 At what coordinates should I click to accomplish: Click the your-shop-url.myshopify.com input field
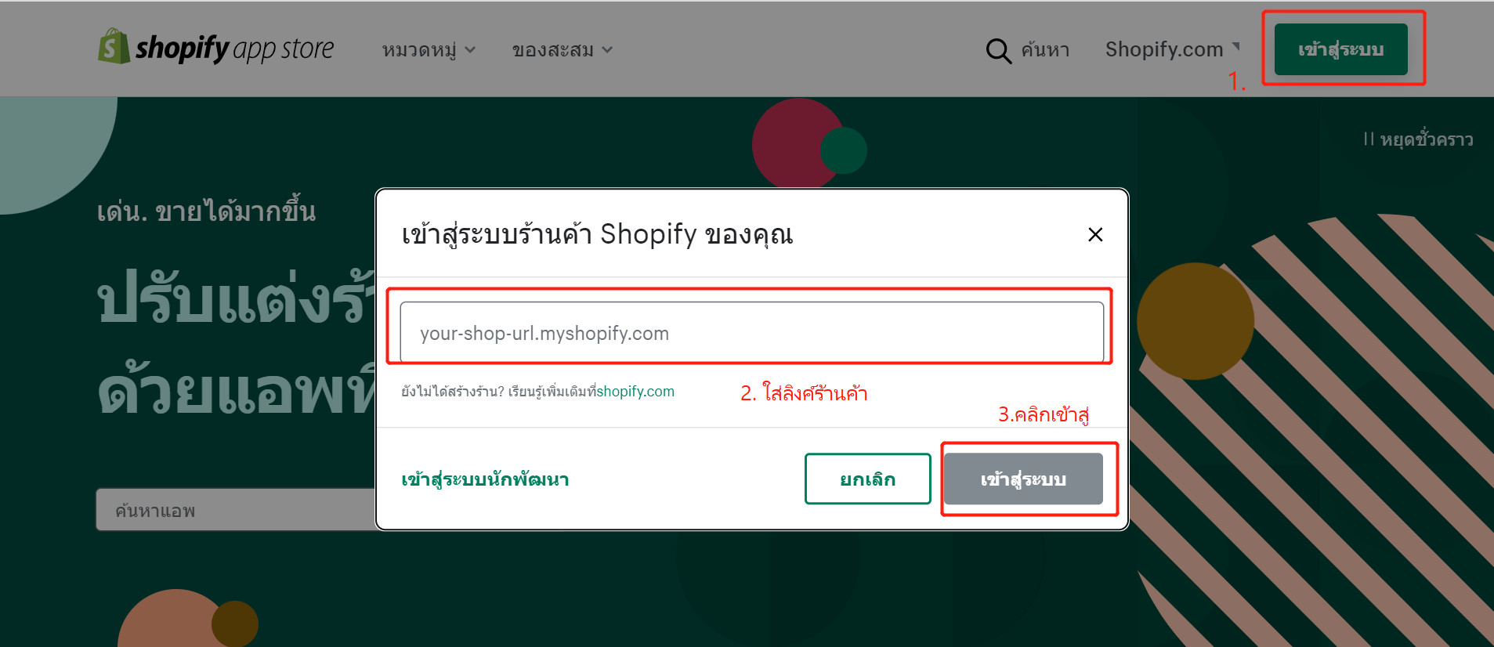[x=751, y=333]
